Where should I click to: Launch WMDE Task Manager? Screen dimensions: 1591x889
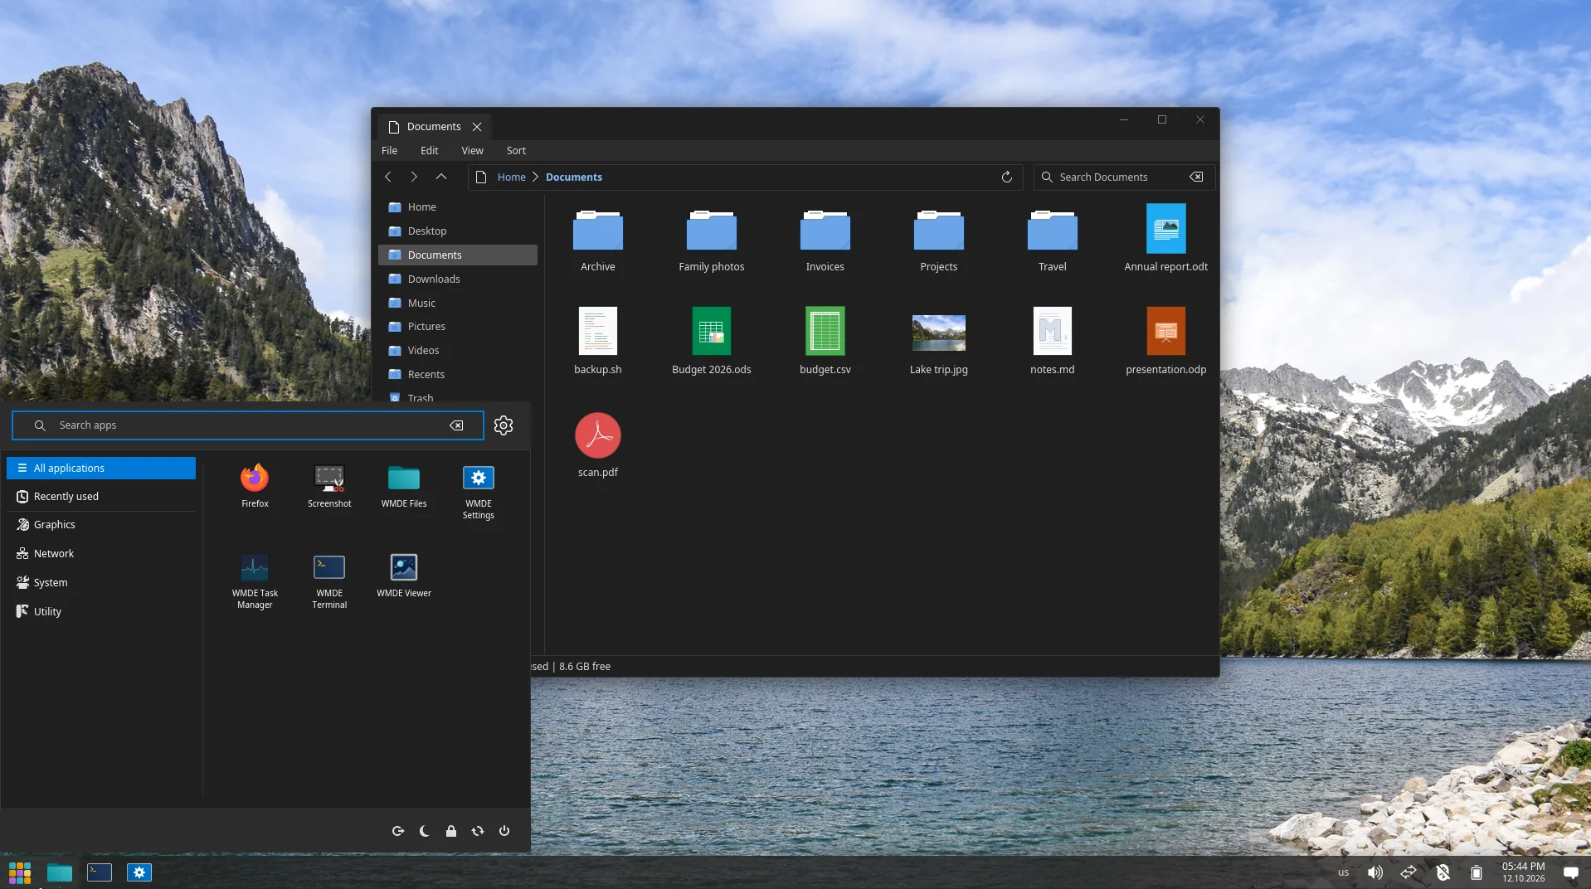255,582
